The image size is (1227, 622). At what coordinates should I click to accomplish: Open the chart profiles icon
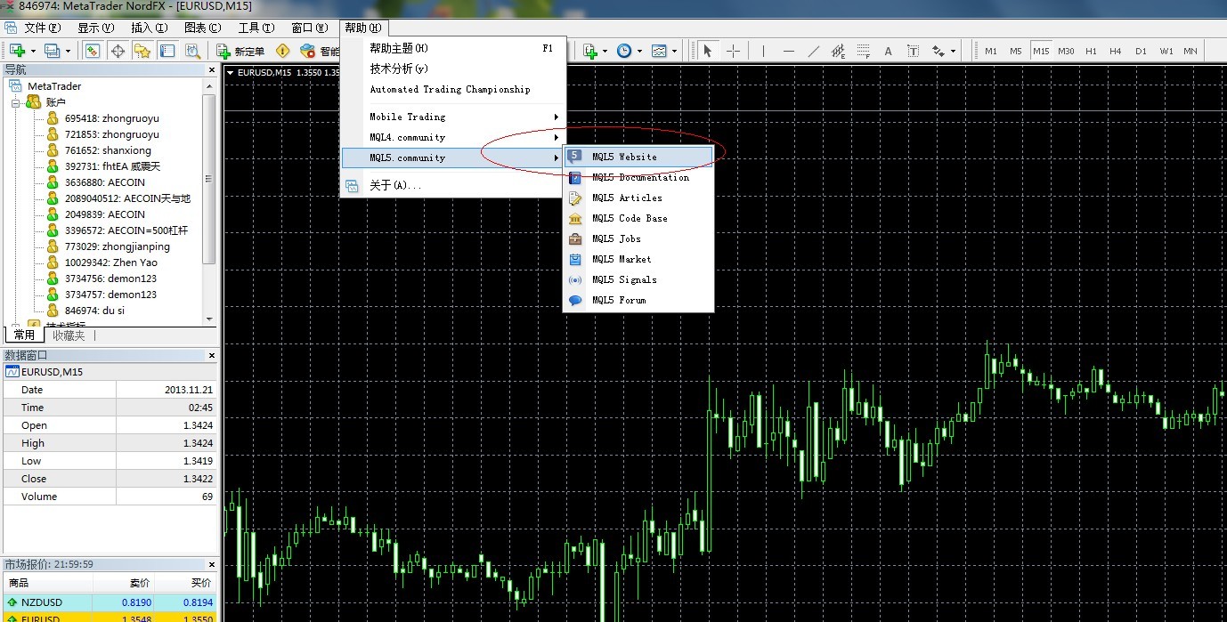click(x=52, y=51)
